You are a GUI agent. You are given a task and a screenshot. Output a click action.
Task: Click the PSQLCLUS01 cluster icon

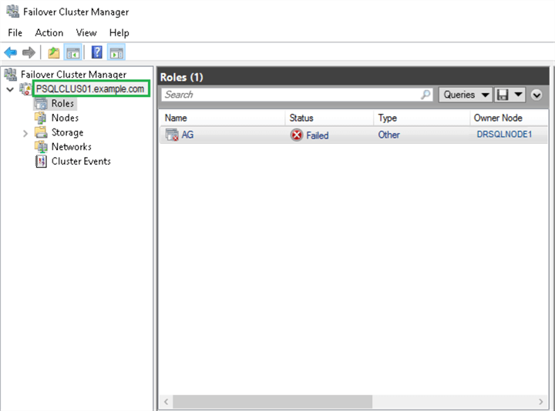coord(26,89)
